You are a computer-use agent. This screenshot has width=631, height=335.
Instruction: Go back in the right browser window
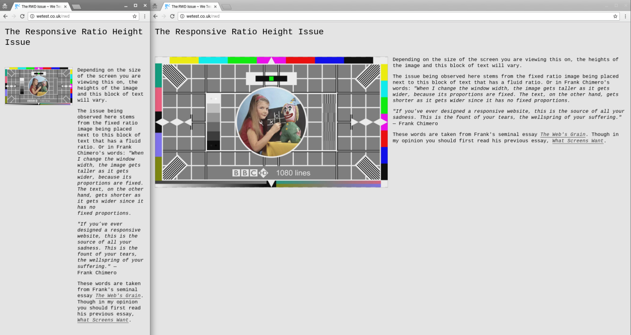pyautogui.click(x=155, y=16)
